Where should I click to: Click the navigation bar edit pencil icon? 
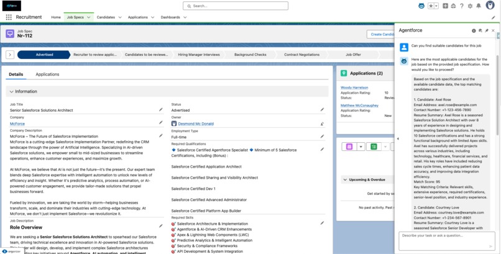coord(493,17)
